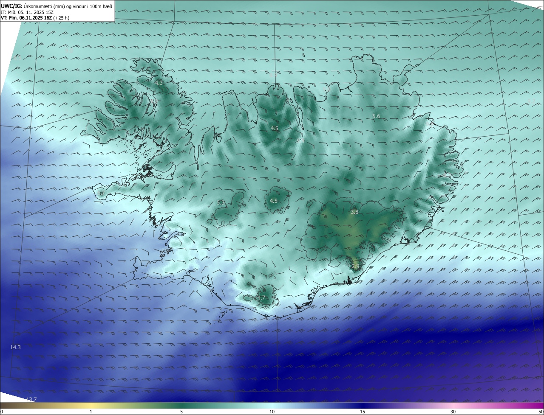Select the 13.7 value above the colorbar

[x=31, y=399]
